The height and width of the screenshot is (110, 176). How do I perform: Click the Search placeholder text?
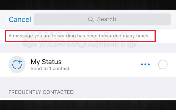pos(106,19)
